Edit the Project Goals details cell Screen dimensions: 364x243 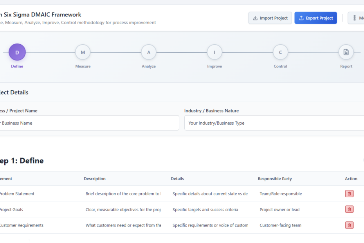tap(210, 210)
